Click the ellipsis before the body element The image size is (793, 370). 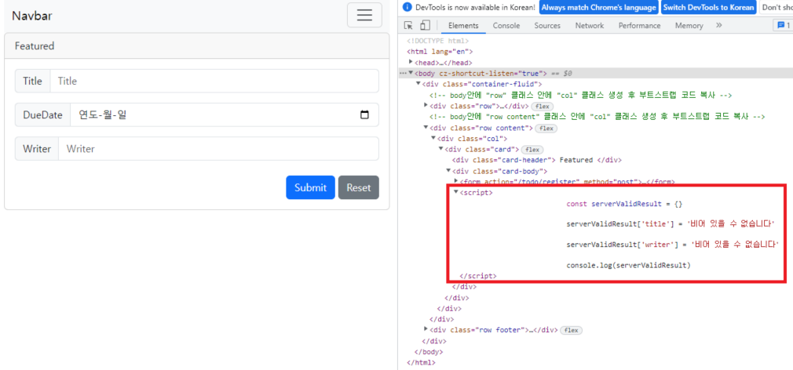tap(403, 73)
